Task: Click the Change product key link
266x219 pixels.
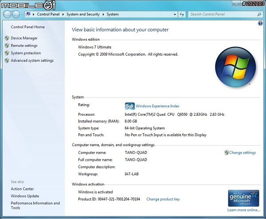Action: point(163,199)
